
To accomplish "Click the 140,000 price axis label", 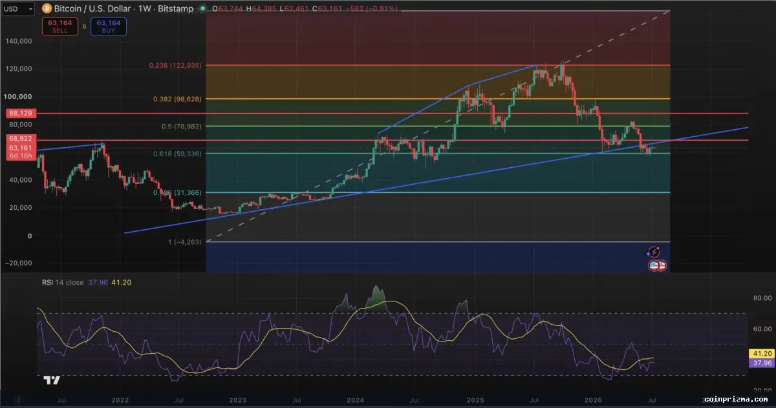I will coord(19,41).
